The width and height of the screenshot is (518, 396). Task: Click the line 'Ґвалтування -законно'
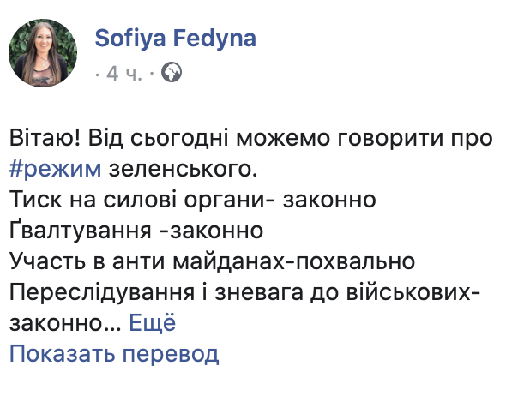point(136,231)
